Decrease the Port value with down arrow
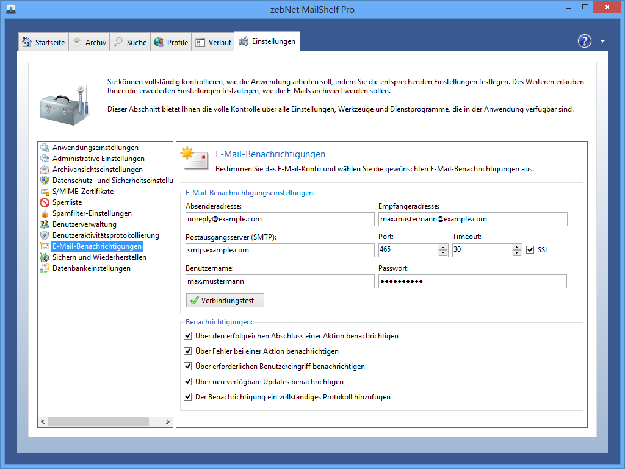Image resolution: width=625 pixels, height=469 pixels. [x=443, y=253]
